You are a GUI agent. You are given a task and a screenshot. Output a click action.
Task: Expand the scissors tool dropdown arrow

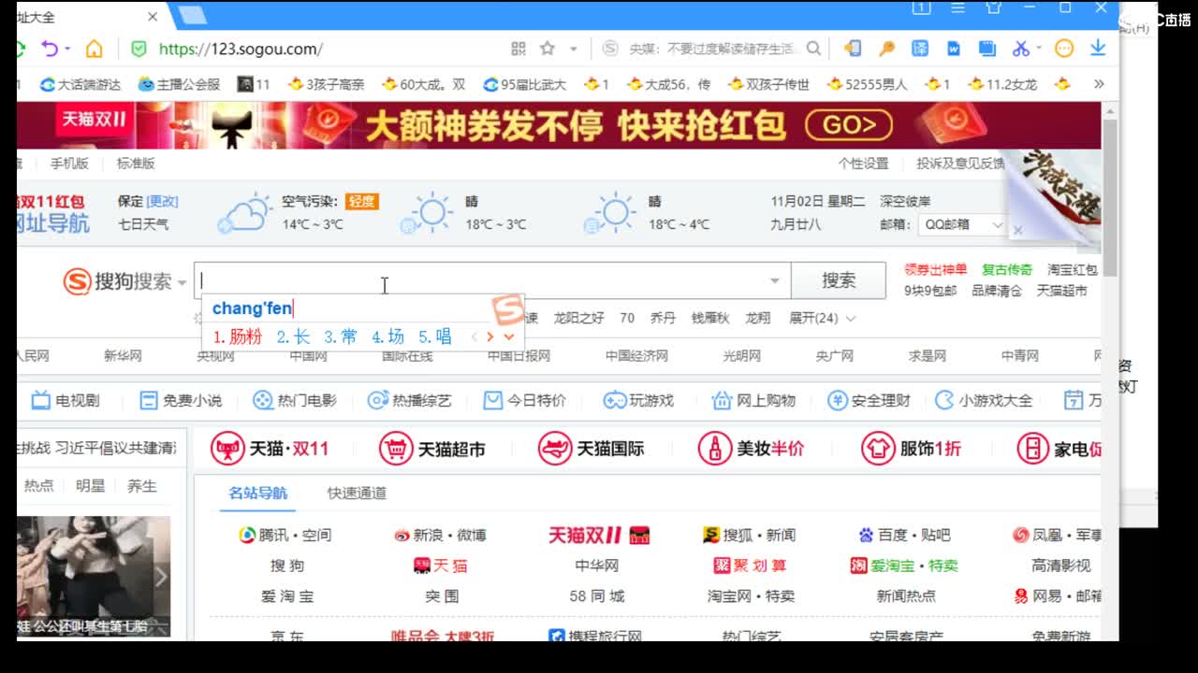pyautogui.click(x=1038, y=49)
